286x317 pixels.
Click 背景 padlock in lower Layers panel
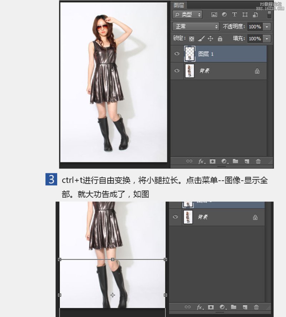coord(255,217)
